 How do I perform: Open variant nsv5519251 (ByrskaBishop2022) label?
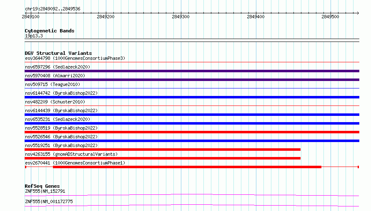(61, 145)
